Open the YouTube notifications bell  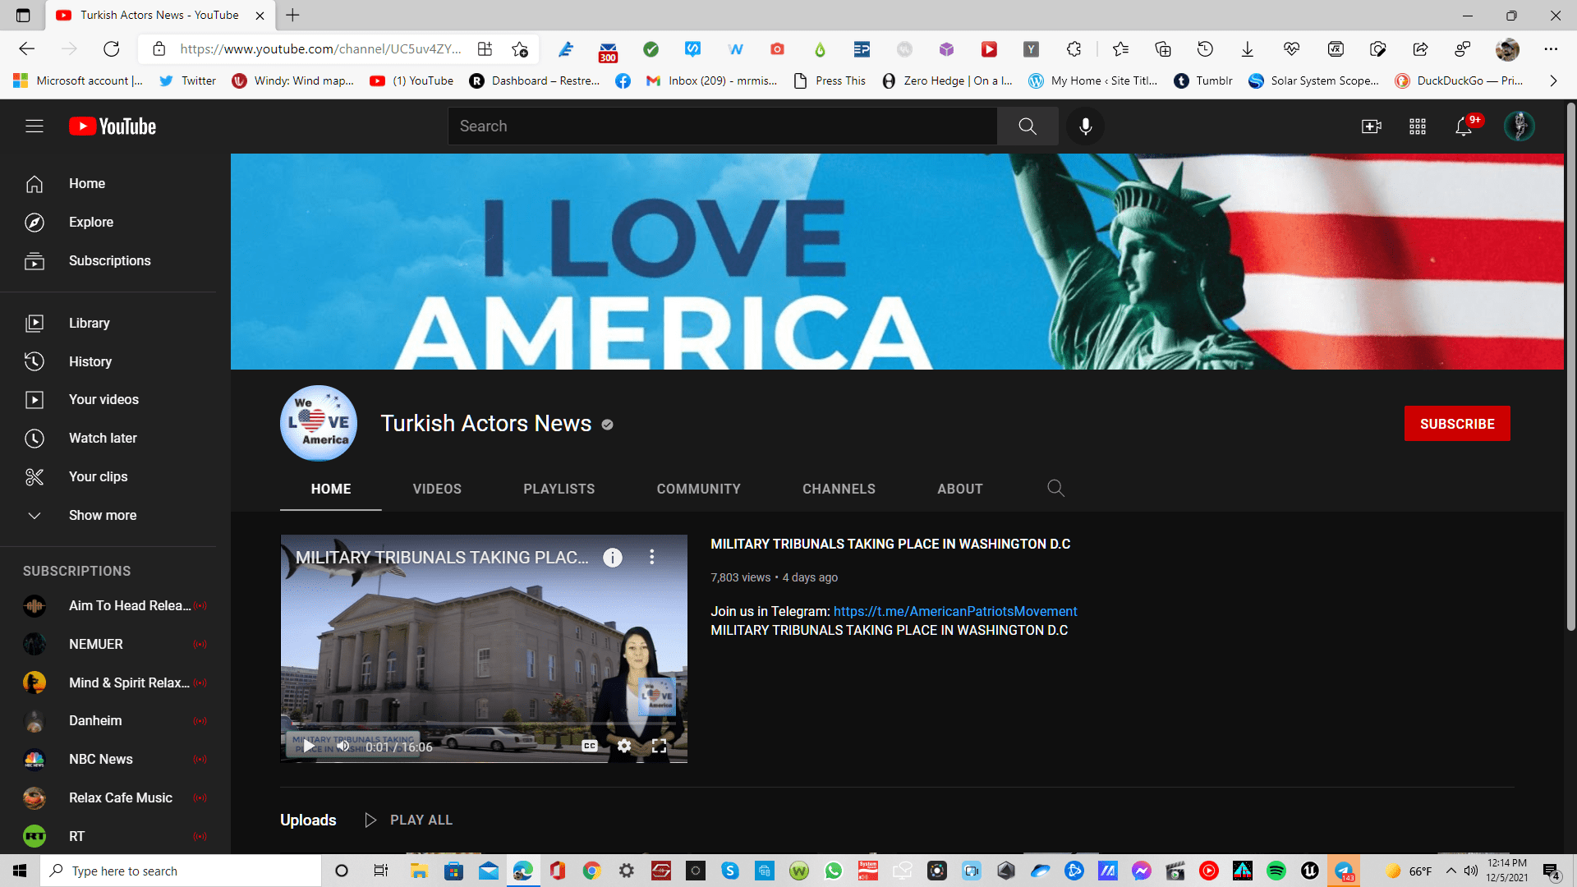[1464, 126]
